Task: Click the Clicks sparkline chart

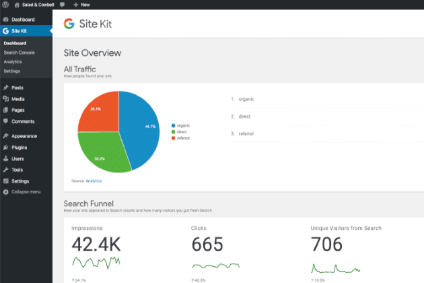Action: [x=216, y=265]
